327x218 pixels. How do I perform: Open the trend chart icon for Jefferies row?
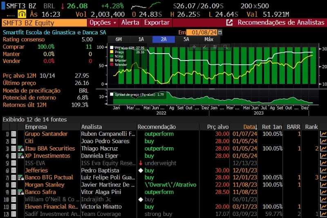coord(323,171)
